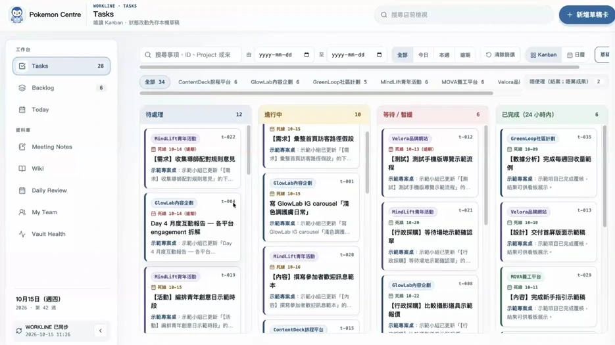Open card t-004 Day 4 月度互動報告
The height and width of the screenshot is (345, 615).
[193, 227]
